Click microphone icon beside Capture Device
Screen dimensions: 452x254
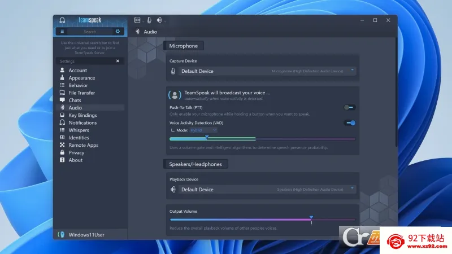tap(173, 71)
